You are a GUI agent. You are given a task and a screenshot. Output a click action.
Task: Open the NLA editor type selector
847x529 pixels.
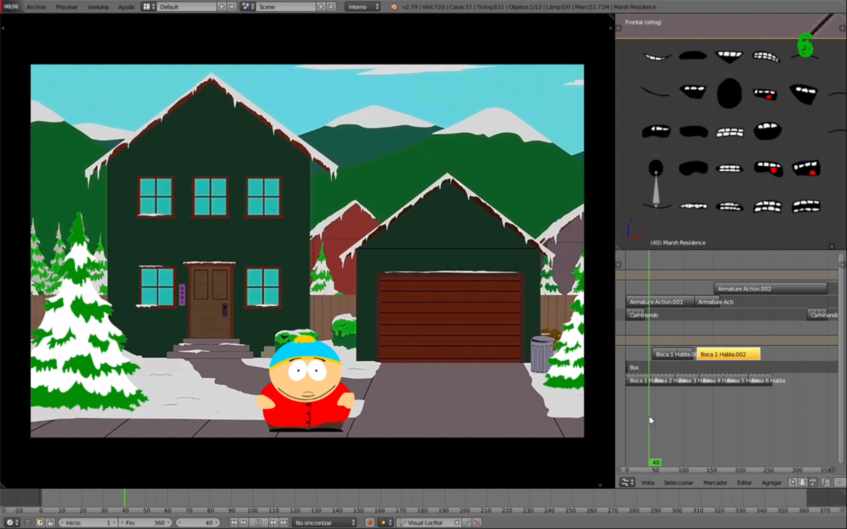[627, 483]
